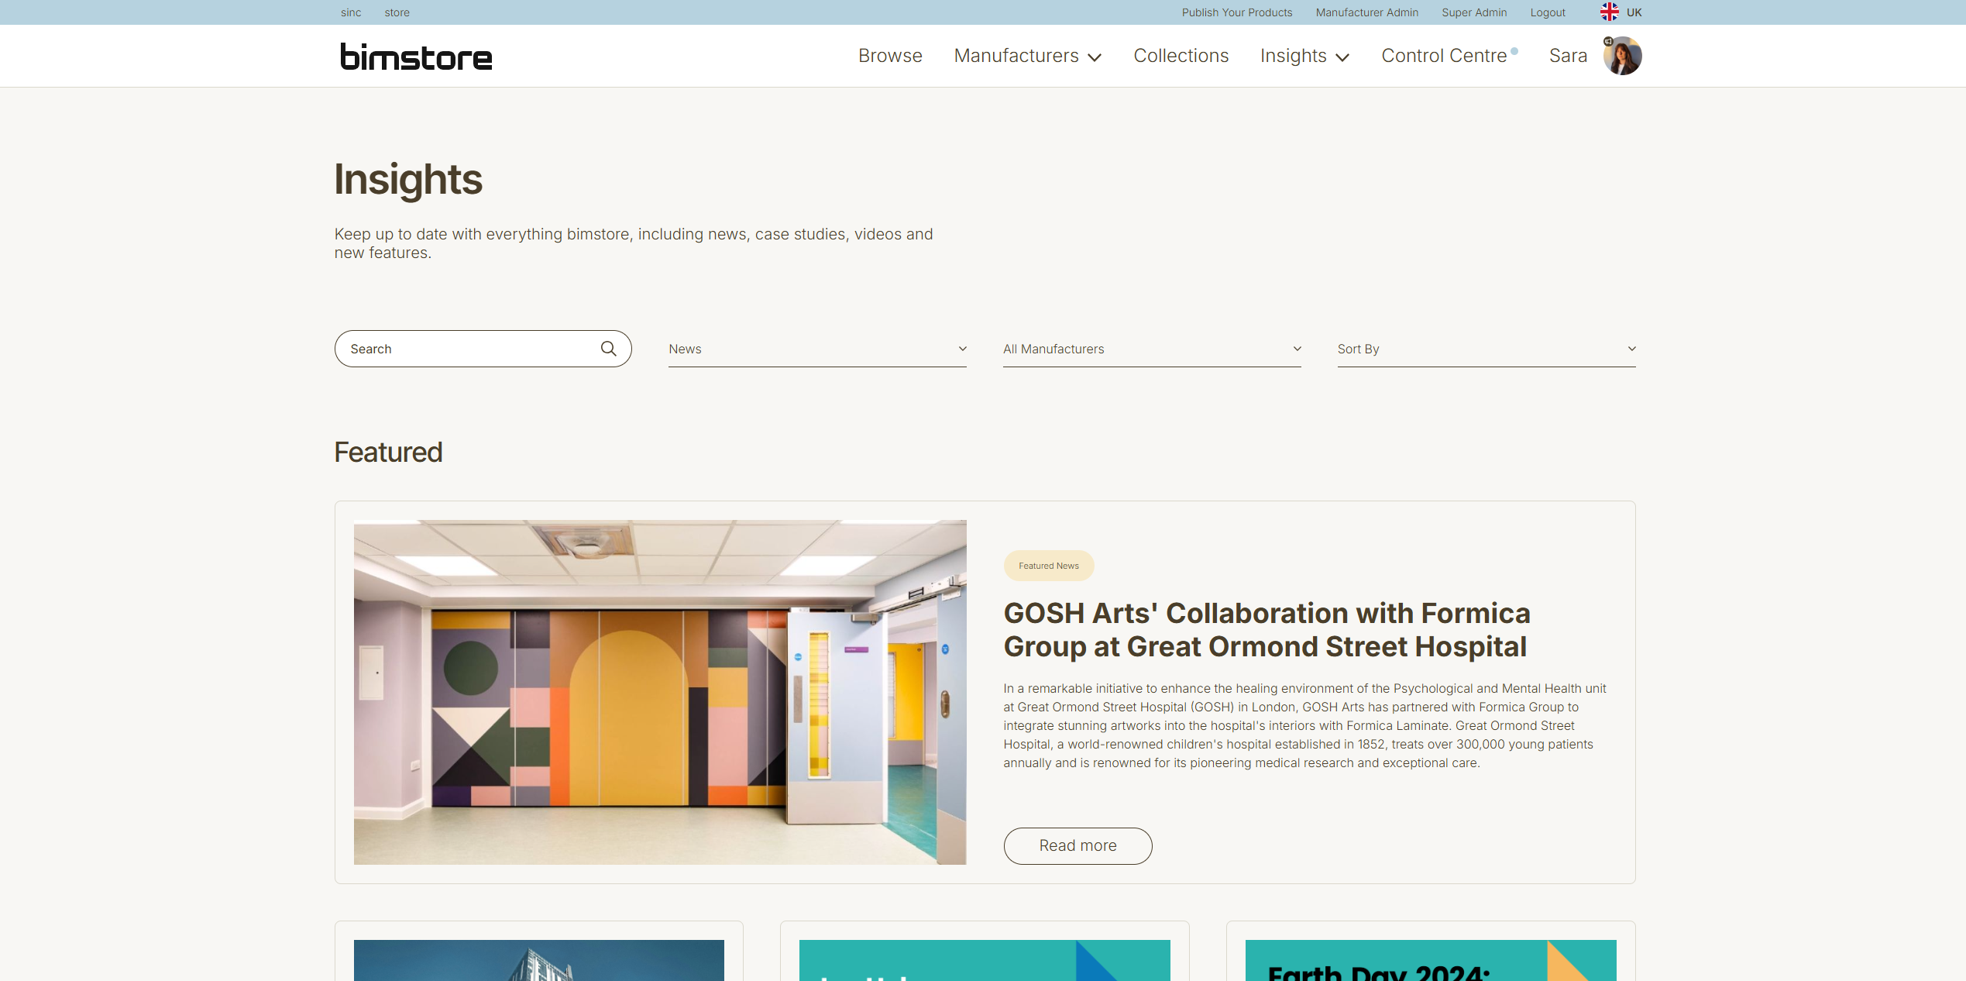Click the Publish Your Products link
The height and width of the screenshot is (981, 1966).
coord(1237,12)
